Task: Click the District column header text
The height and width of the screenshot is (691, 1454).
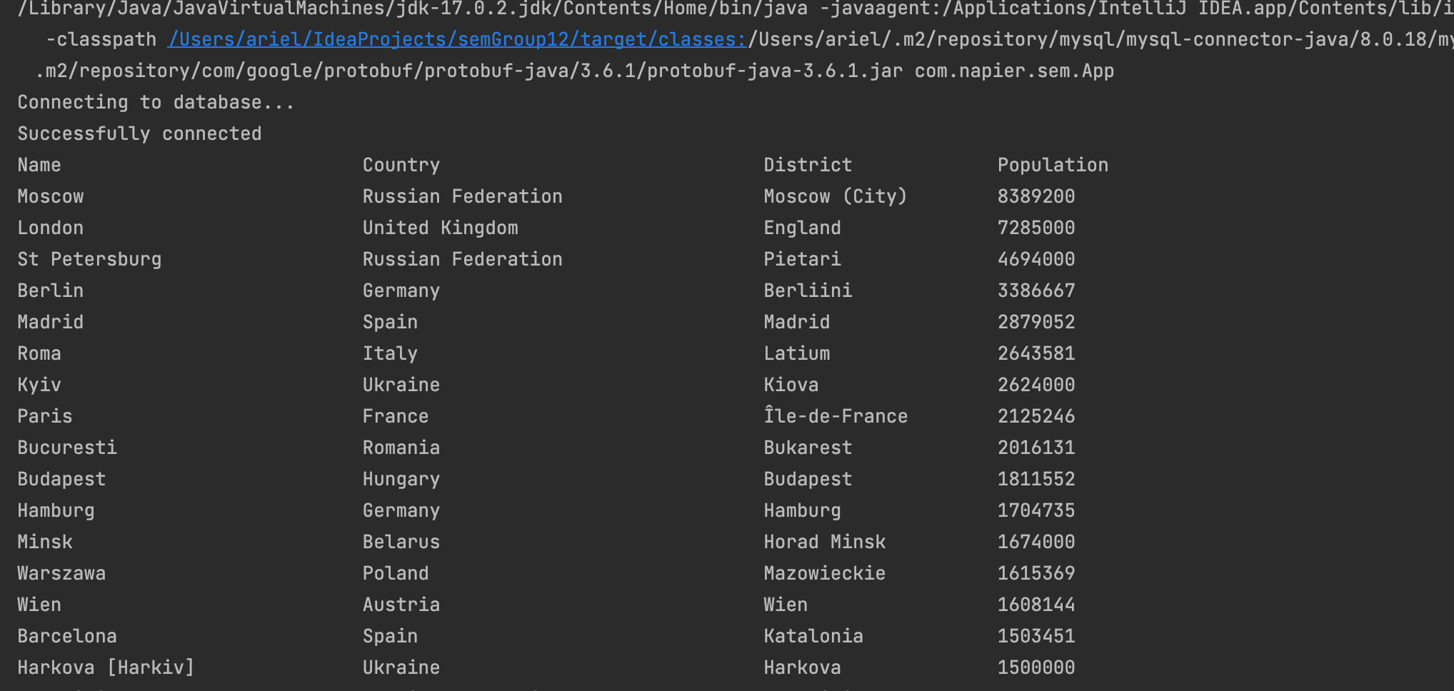Action: (x=808, y=165)
